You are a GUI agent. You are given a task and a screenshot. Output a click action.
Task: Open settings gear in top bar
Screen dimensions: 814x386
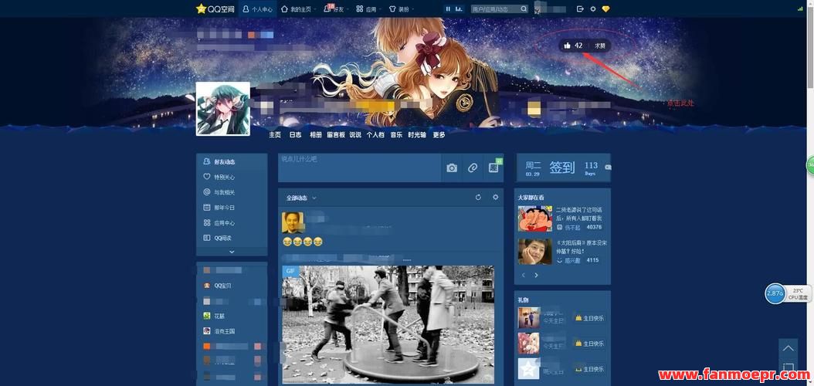(593, 8)
